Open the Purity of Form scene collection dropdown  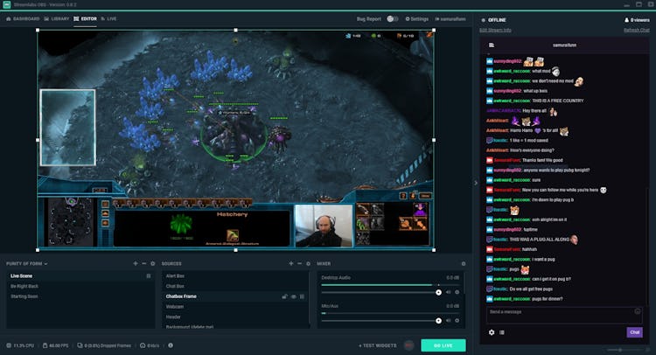[x=27, y=264]
